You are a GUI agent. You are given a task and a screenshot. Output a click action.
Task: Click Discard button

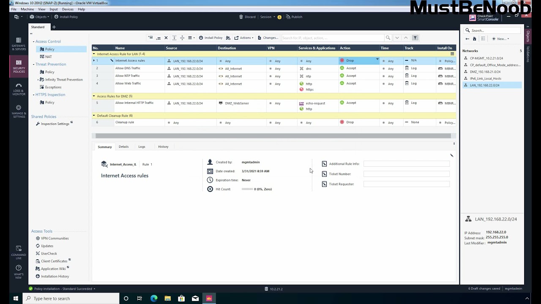(x=247, y=17)
